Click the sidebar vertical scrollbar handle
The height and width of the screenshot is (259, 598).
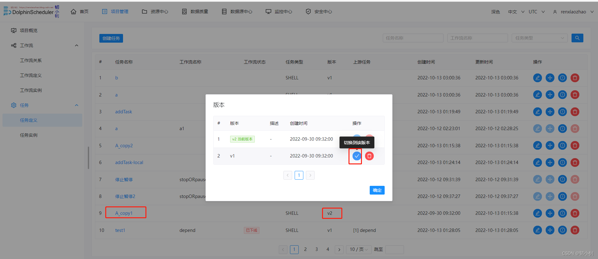click(x=88, y=158)
